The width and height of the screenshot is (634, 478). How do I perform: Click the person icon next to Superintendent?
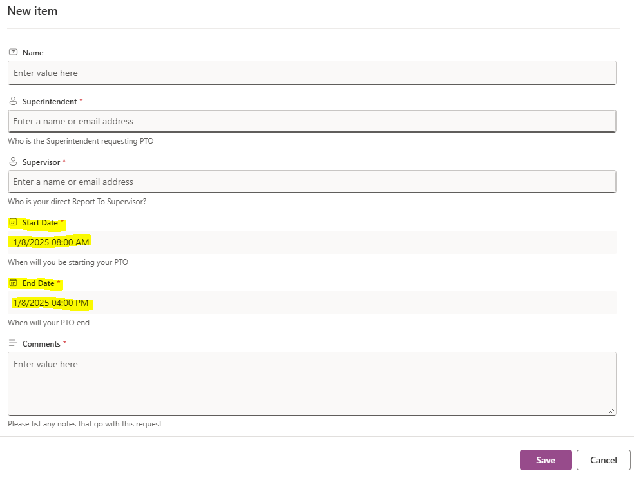(x=13, y=101)
